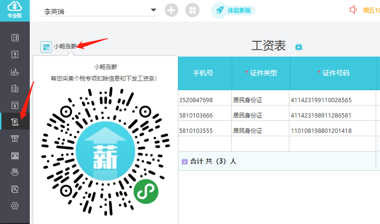This screenshot has width=380, height=224.
Task: Play the video tutorial icon beside 工资表
Action: click(x=298, y=47)
